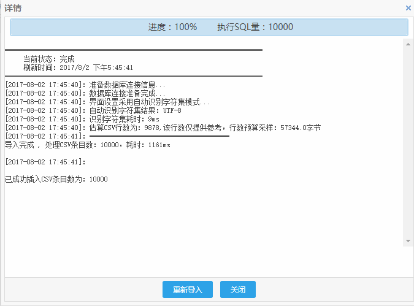Click the log scrollbar up arrow

click(x=408, y=44)
